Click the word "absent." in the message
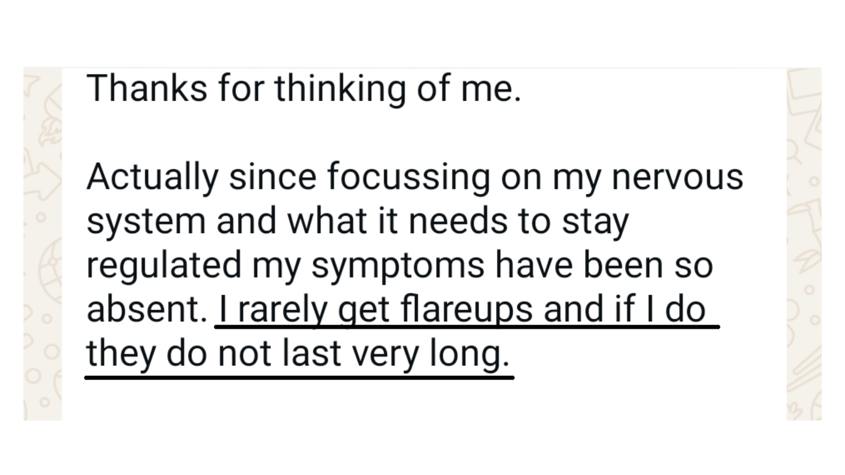 (x=147, y=310)
